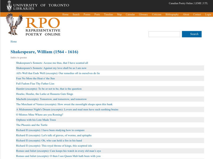Open Hamlet excerpt 'To be or not to be'
The image size is (213, 159).
pos(49,89)
